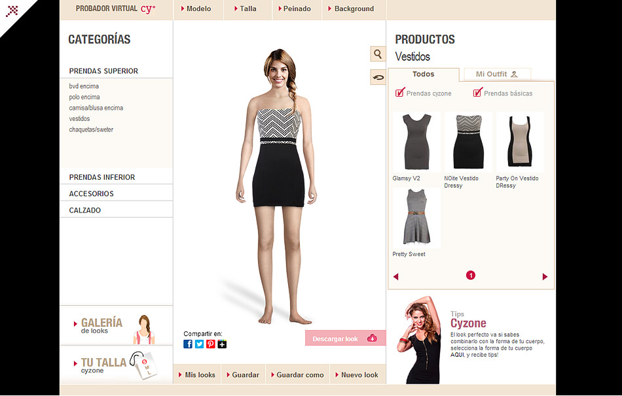
Task: Select chaquetas/sweter subcategory
Action: [91, 129]
